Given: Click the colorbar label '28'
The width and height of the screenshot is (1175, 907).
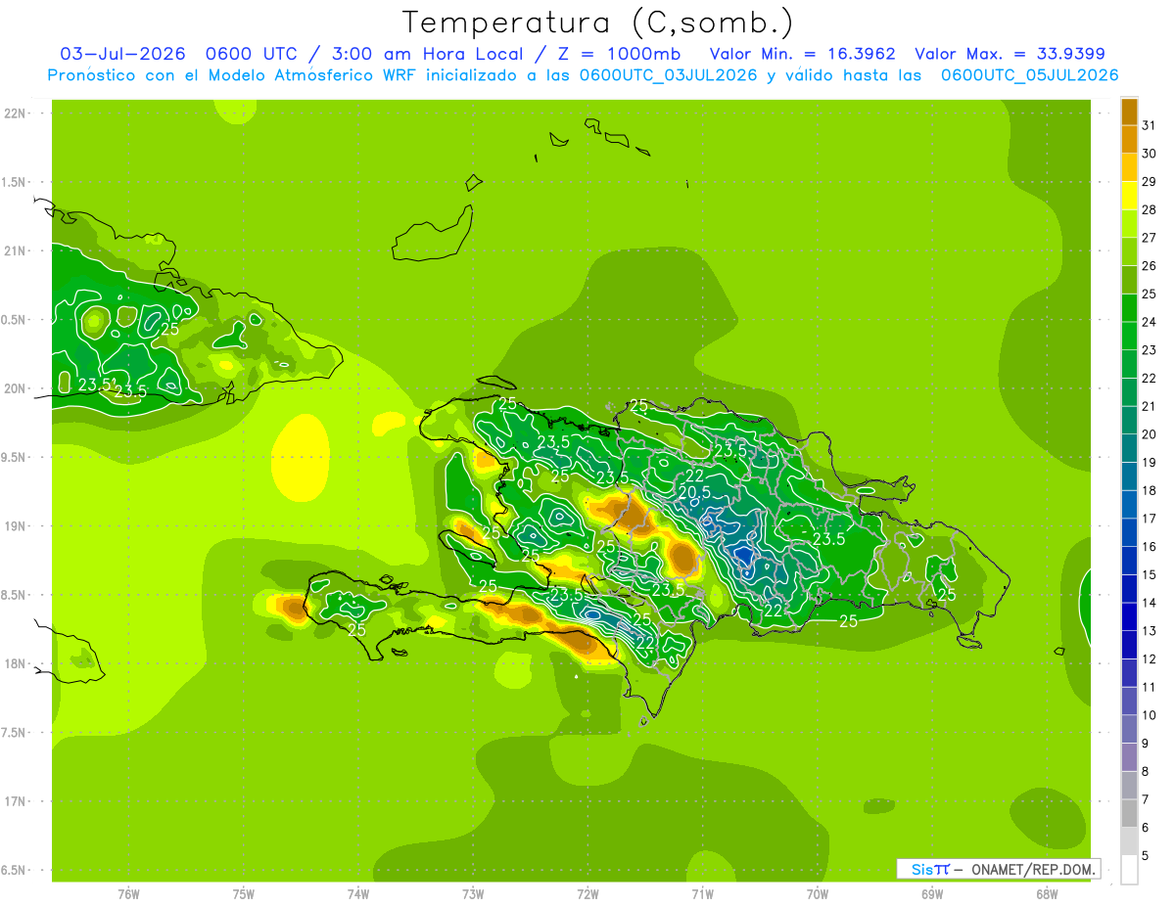Looking at the screenshot, I should click(x=1149, y=209).
